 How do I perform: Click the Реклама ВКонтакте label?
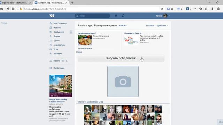[x=85, y=48]
